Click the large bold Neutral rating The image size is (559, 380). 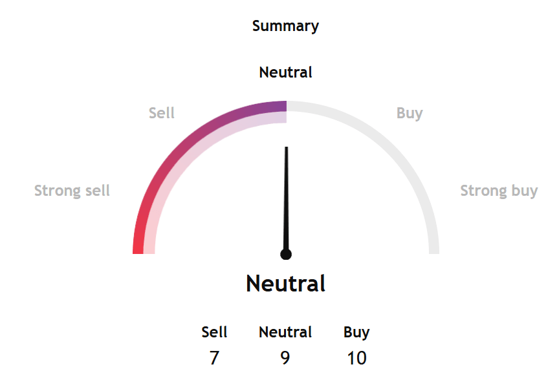point(285,284)
